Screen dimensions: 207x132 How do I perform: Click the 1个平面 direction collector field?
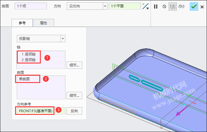tap(124, 6)
